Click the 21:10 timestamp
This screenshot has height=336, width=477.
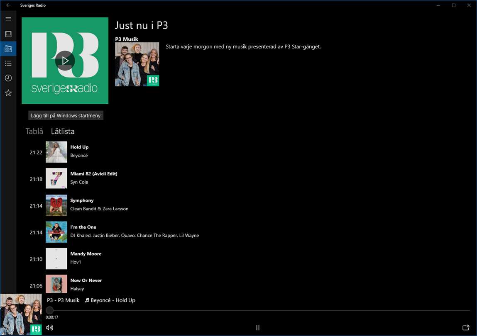point(36,259)
